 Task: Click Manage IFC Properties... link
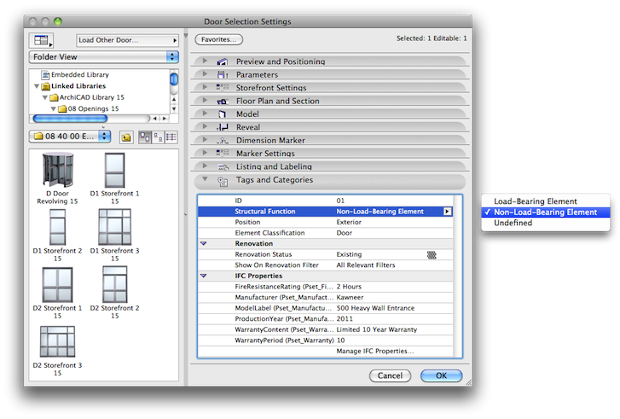375,351
